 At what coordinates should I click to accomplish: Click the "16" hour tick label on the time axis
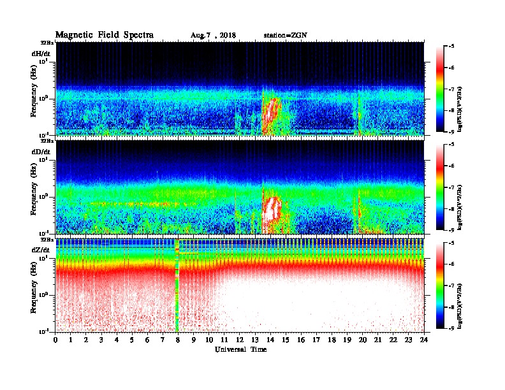[x=301, y=340]
